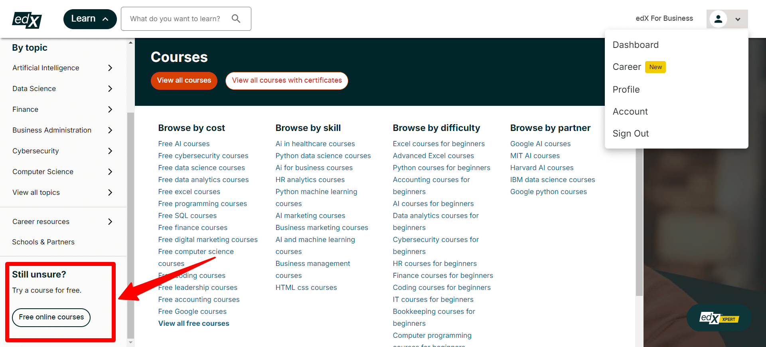Image resolution: width=766 pixels, height=347 pixels.
Task: Click View all free courses
Action: [194, 323]
